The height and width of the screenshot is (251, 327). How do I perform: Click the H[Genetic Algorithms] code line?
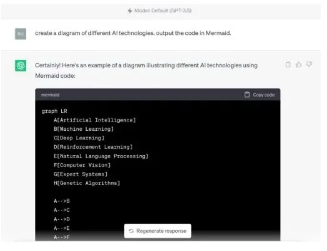[x=87, y=183]
